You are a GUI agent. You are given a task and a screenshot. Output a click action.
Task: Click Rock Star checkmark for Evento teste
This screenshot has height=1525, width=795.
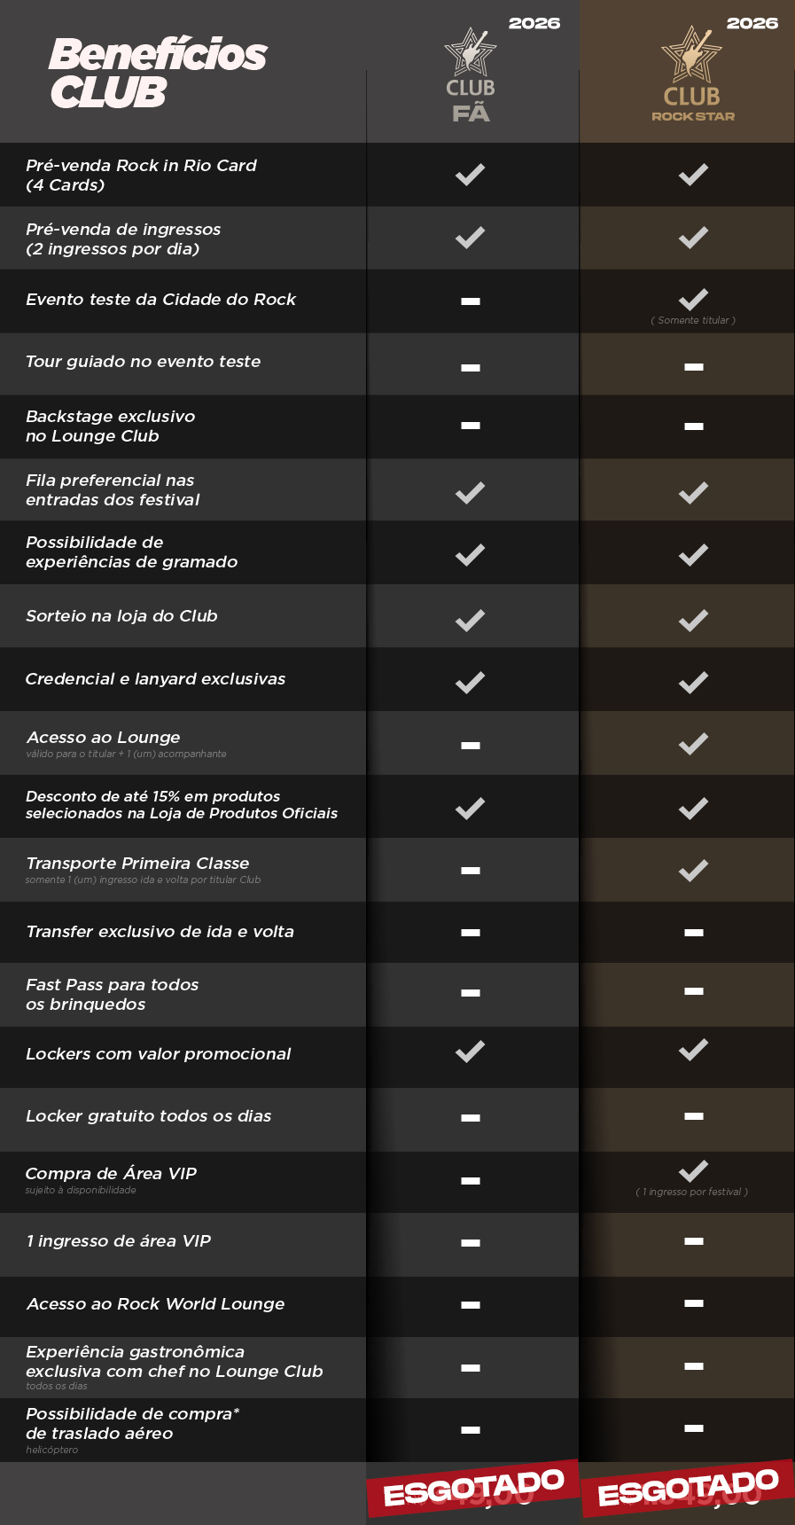[x=693, y=299]
